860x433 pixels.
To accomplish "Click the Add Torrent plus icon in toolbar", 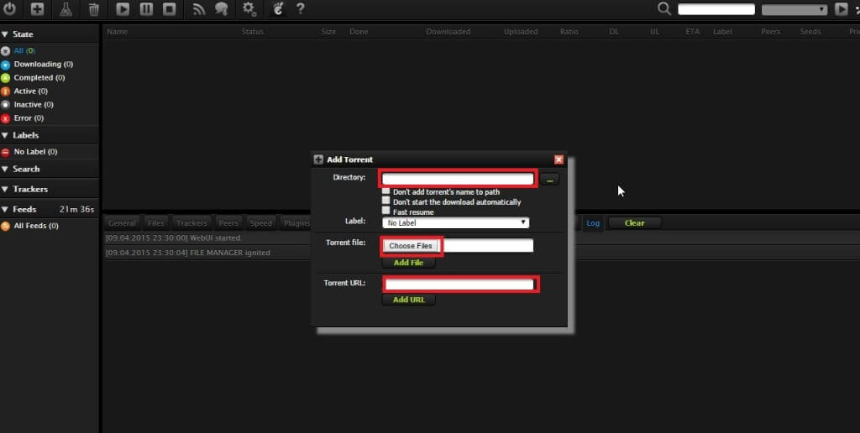I will [37, 9].
